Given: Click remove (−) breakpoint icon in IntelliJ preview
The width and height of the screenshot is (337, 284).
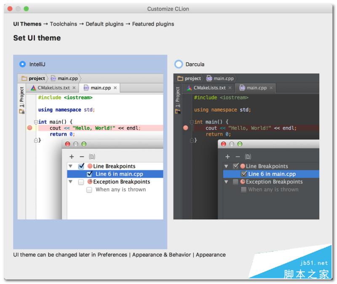Looking at the screenshot, I should click(x=82, y=157).
